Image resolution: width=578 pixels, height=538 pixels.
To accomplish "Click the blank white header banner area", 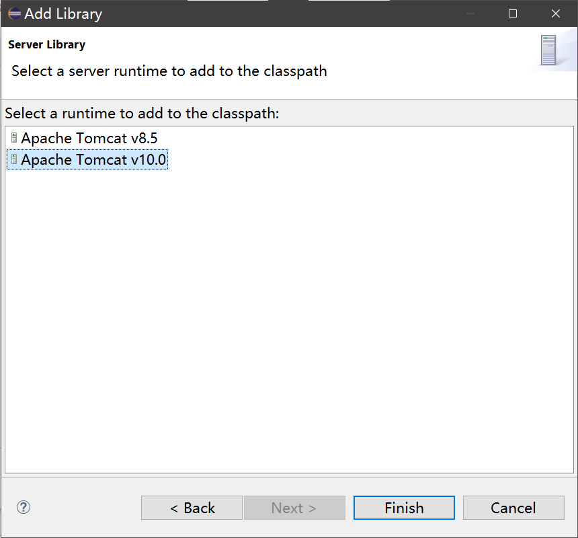I will pyautogui.click(x=430, y=61).
